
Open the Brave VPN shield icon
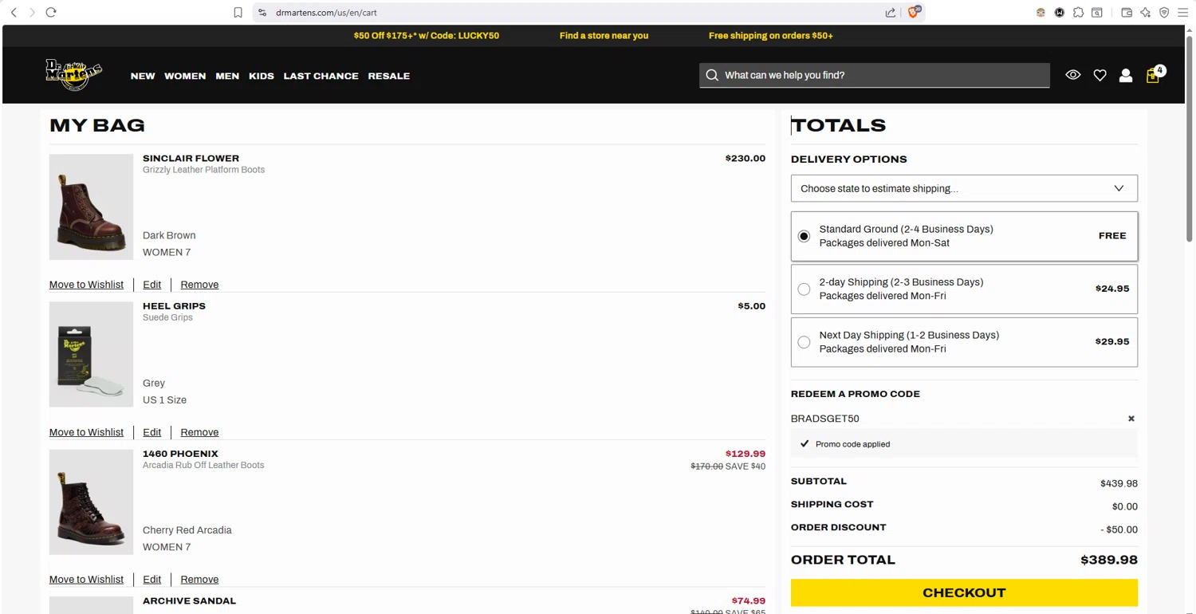tap(1164, 13)
